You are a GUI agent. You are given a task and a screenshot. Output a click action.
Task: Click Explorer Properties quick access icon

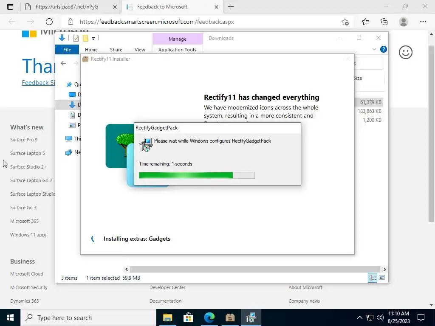(76, 38)
